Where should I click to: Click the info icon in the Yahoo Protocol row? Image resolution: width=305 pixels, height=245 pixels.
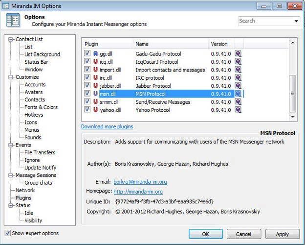point(238,110)
